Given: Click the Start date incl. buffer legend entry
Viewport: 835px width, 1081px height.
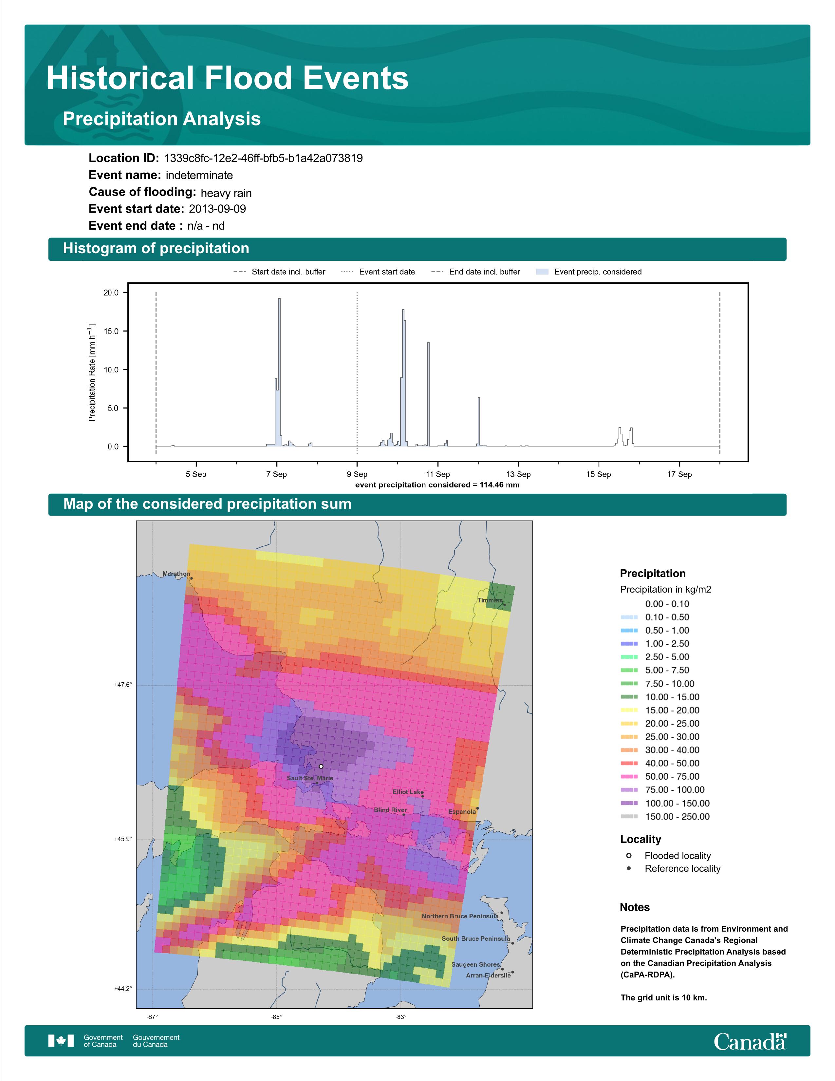Looking at the screenshot, I should [280, 272].
